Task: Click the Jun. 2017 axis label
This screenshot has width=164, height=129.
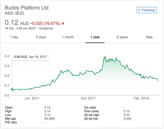Action: (32, 98)
